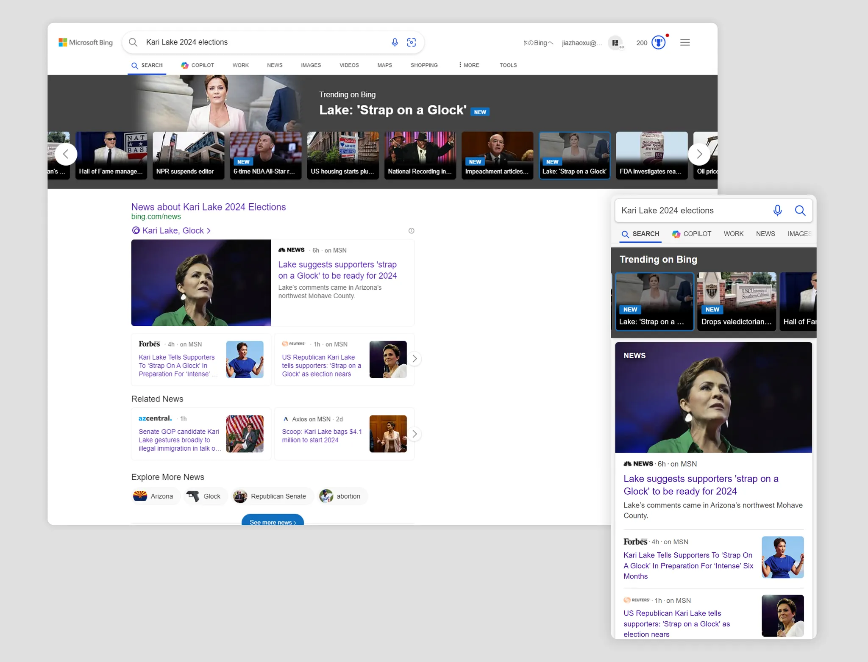Start a voice search using the microphone icon
The image size is (868, 662).
coord(394,42)
